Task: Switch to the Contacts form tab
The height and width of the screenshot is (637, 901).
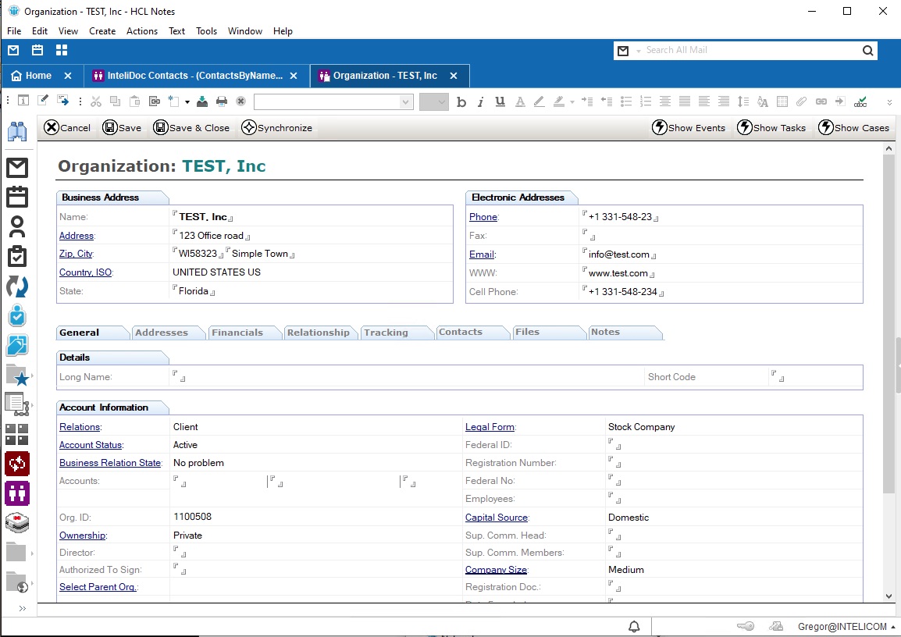Action: click(461, 332)
